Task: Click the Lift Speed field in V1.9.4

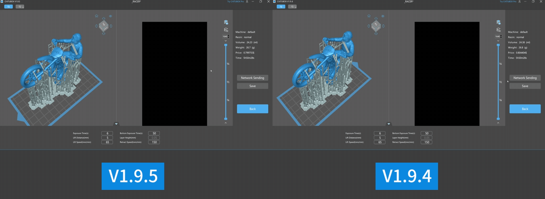Action: pos(380,142)
